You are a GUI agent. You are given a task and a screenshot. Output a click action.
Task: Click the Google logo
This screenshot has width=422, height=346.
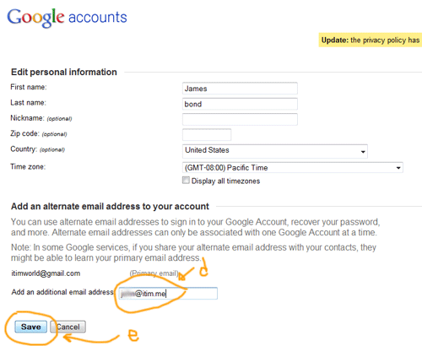pyautogui.click(x=35, y=18)
